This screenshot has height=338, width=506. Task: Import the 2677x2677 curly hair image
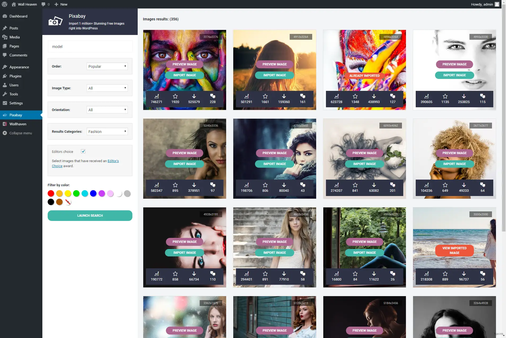pos(454,164)
